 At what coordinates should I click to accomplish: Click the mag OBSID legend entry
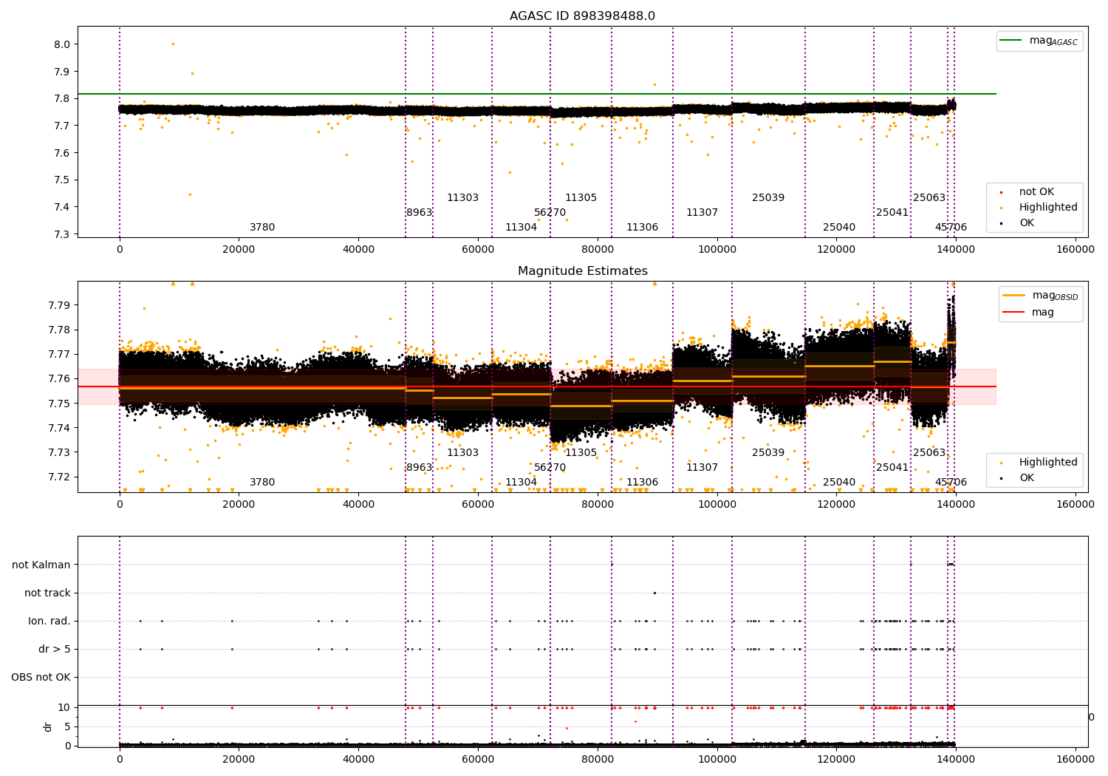click(1041, 296)
